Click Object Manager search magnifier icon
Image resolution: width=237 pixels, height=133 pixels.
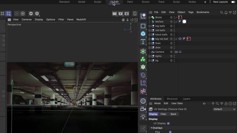coord(221,13)
